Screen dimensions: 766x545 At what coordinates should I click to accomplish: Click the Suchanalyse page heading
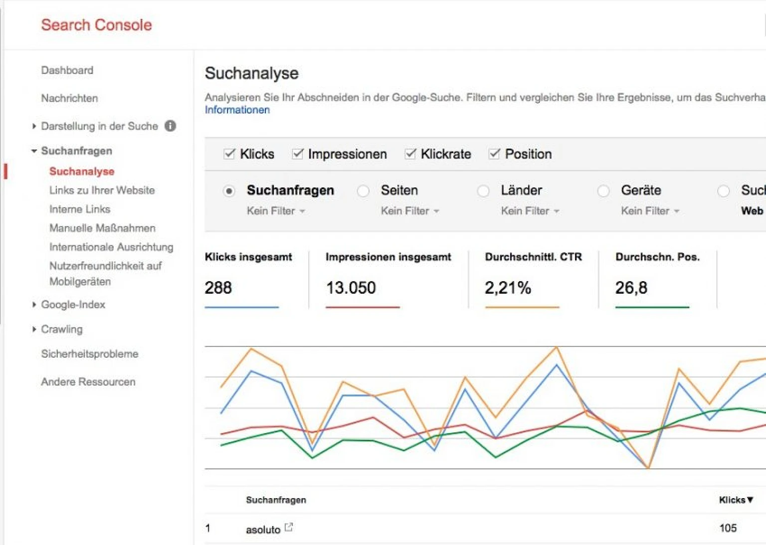252,73
